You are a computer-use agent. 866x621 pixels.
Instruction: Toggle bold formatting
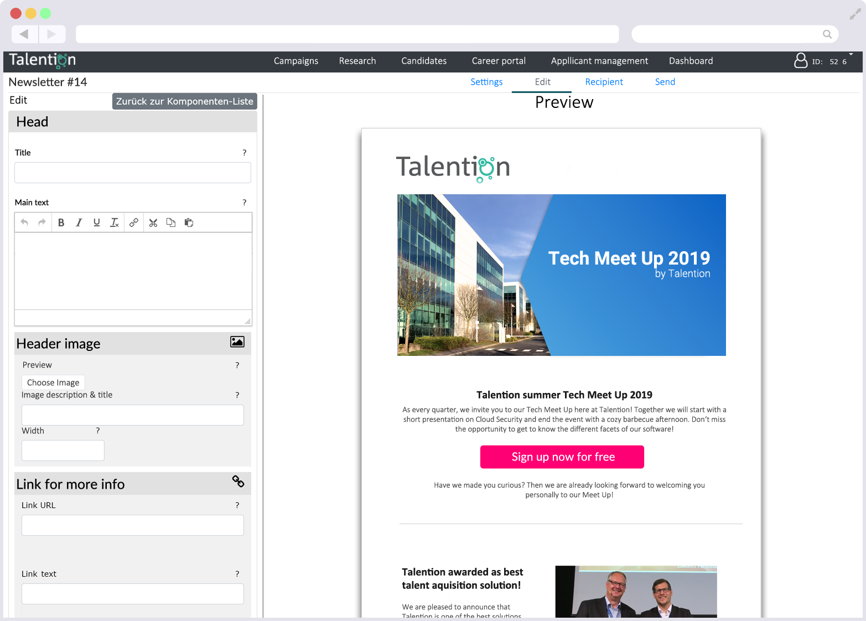61,222
